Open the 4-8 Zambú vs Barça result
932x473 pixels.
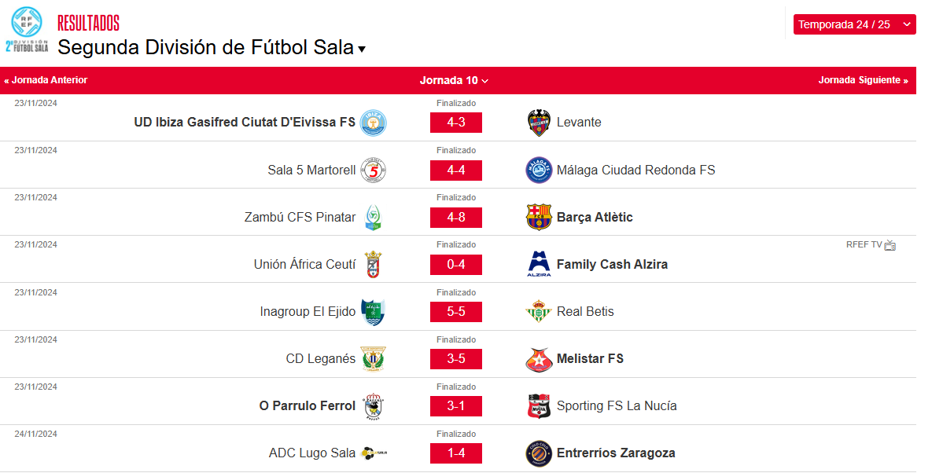pyautogui.click(x=455, y=218)
